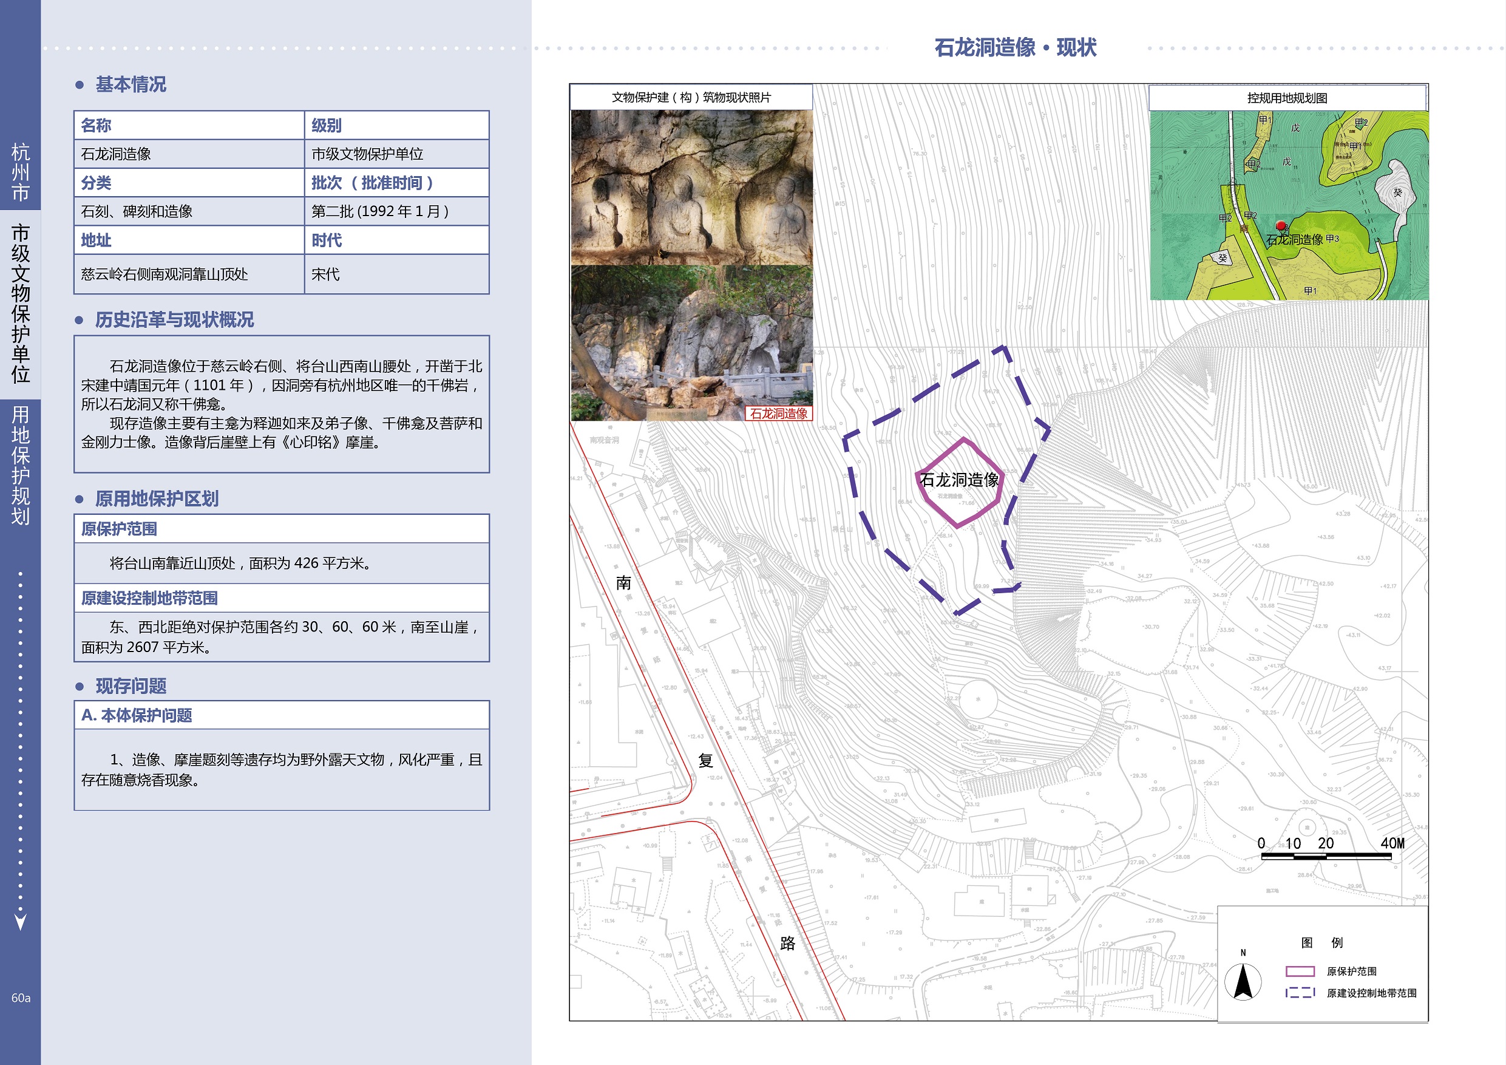1506x1065 pixels.
Task: Click the bullet dot beside 原用地保护区划
Action: 80,499
